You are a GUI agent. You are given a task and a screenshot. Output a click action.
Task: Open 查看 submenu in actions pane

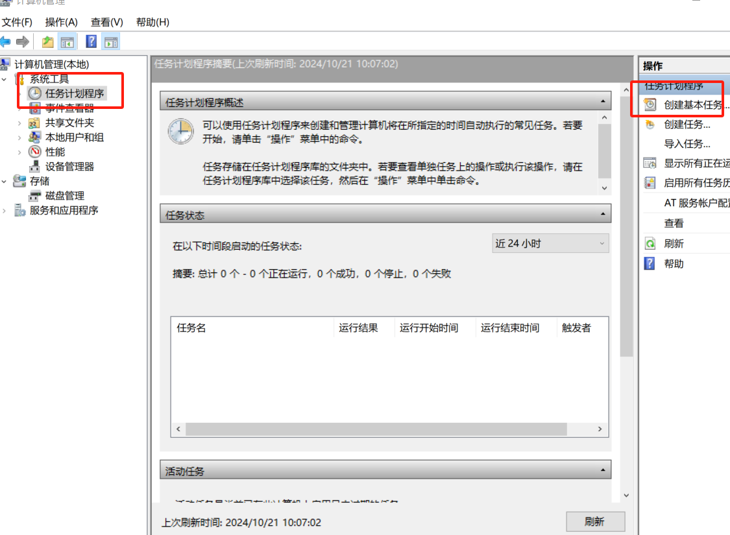[x=674, y=223]
